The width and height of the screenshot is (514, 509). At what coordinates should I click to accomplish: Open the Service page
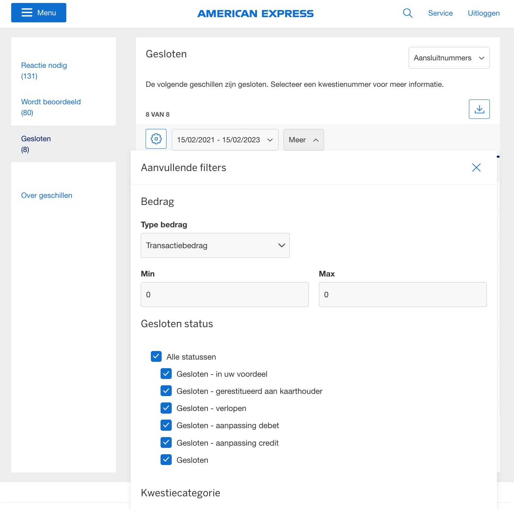click(440, 13)
